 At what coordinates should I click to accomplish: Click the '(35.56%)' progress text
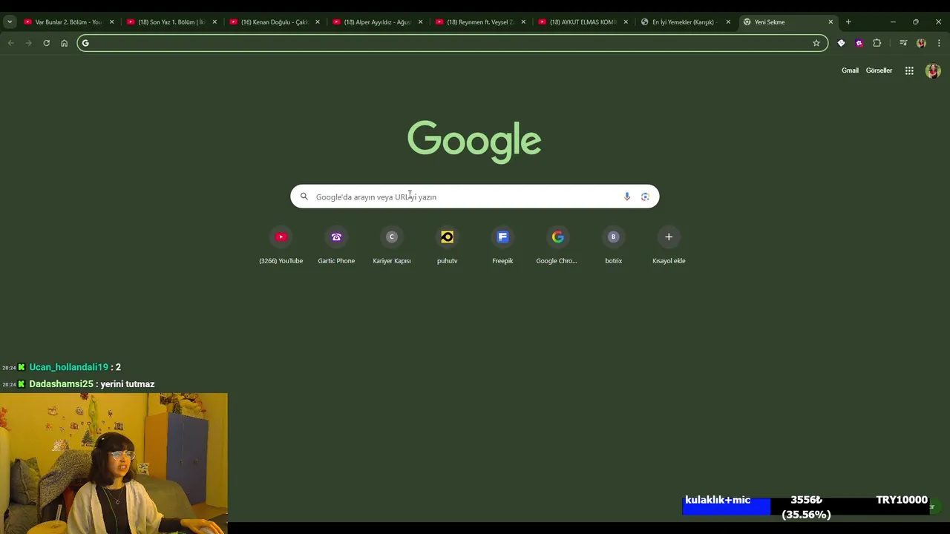806,514
